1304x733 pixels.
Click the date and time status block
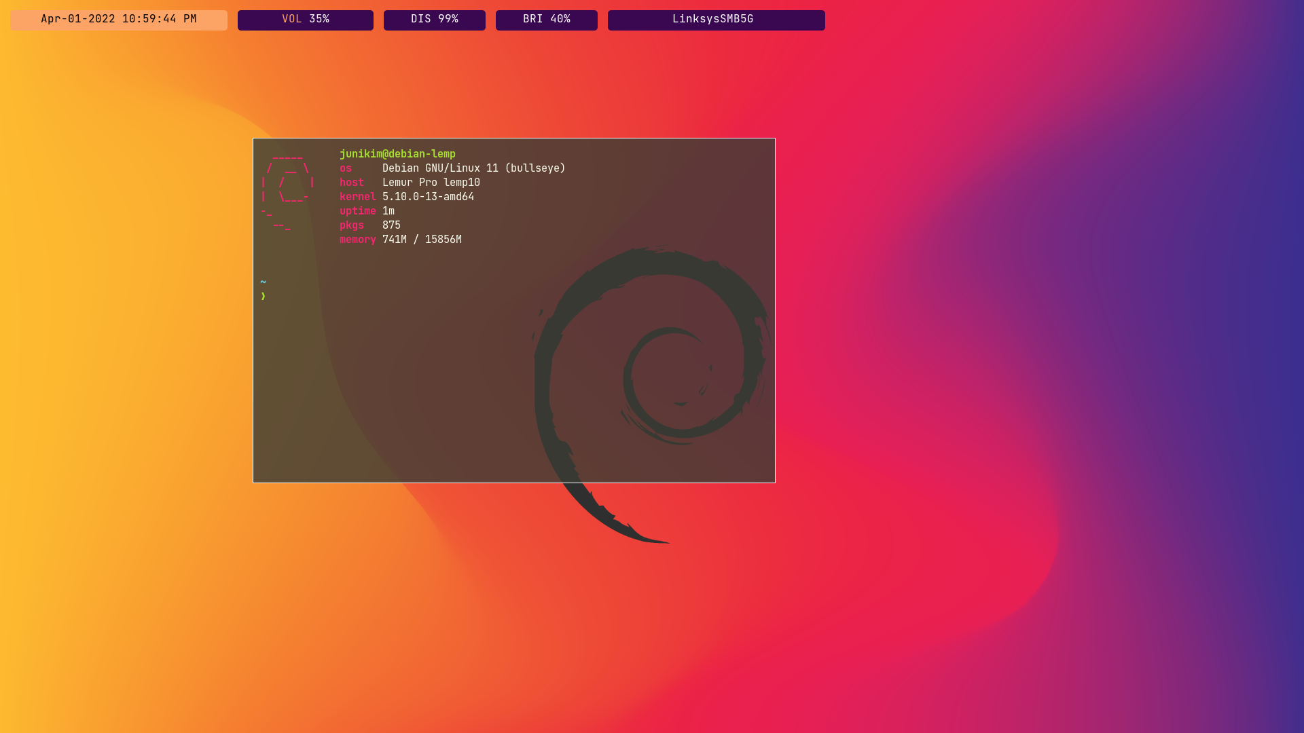[x=119, y=20]
